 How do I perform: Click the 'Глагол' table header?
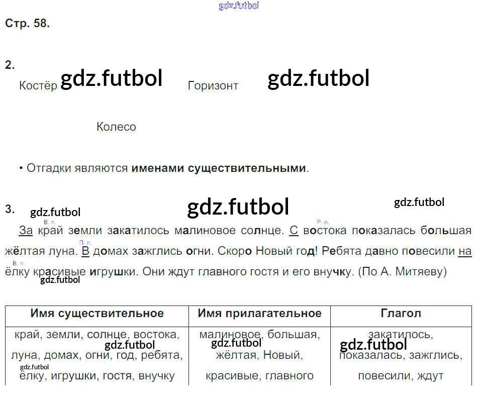[401, 314]
